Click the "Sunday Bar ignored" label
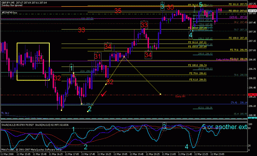The height and width of the screenshot is (156, 257). [x=12, y=5]
